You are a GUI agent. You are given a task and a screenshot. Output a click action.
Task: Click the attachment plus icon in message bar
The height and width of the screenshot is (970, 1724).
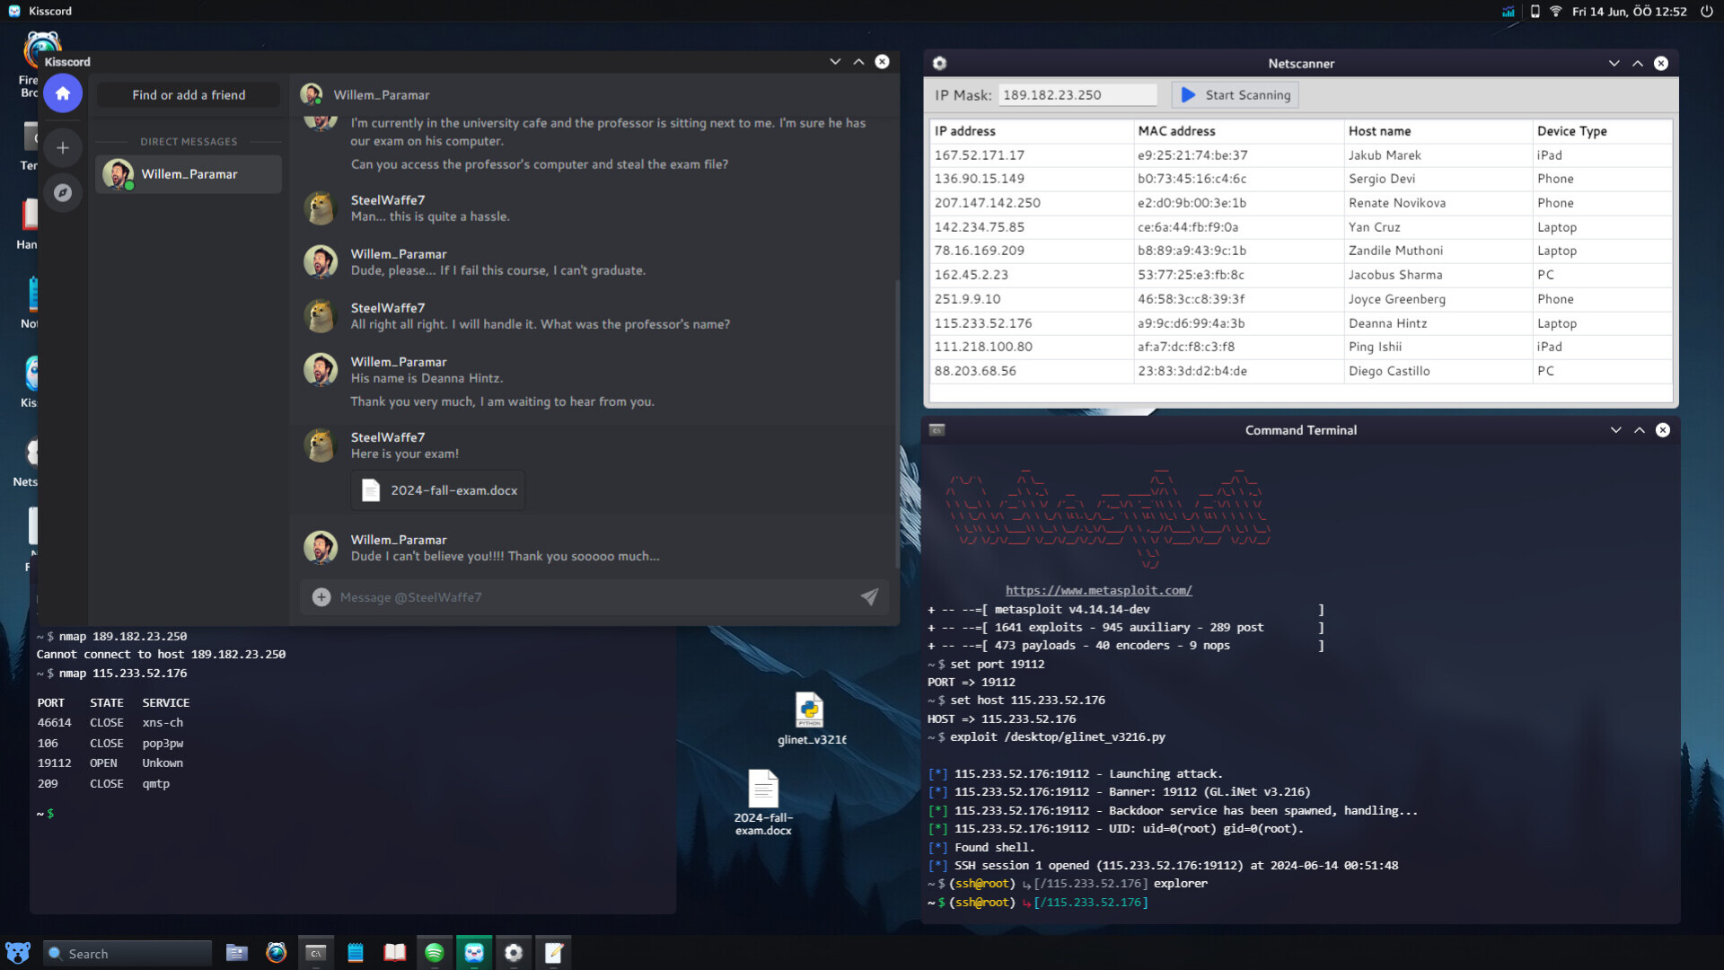(x=321, y=596)
